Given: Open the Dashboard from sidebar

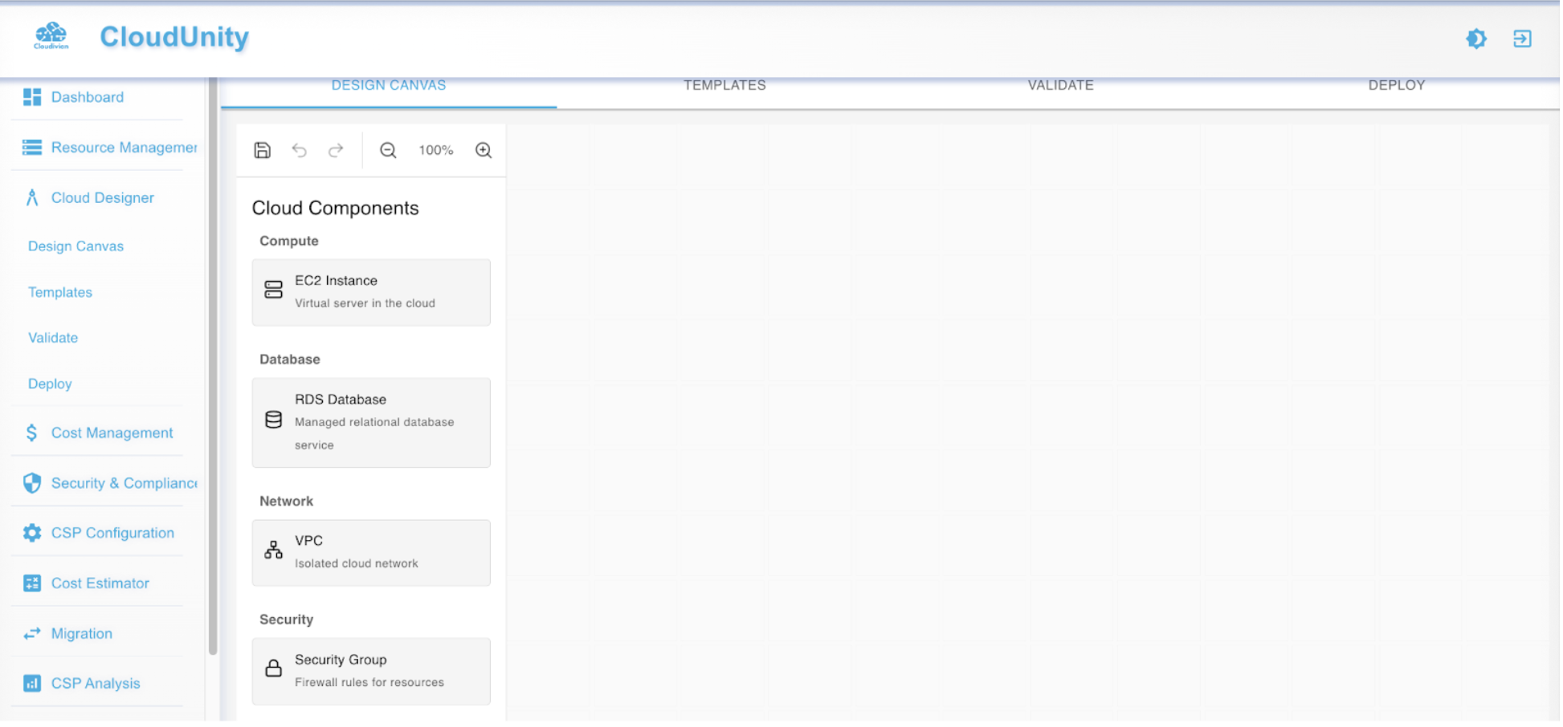Looking at the screenshot, I should (87, 97).
